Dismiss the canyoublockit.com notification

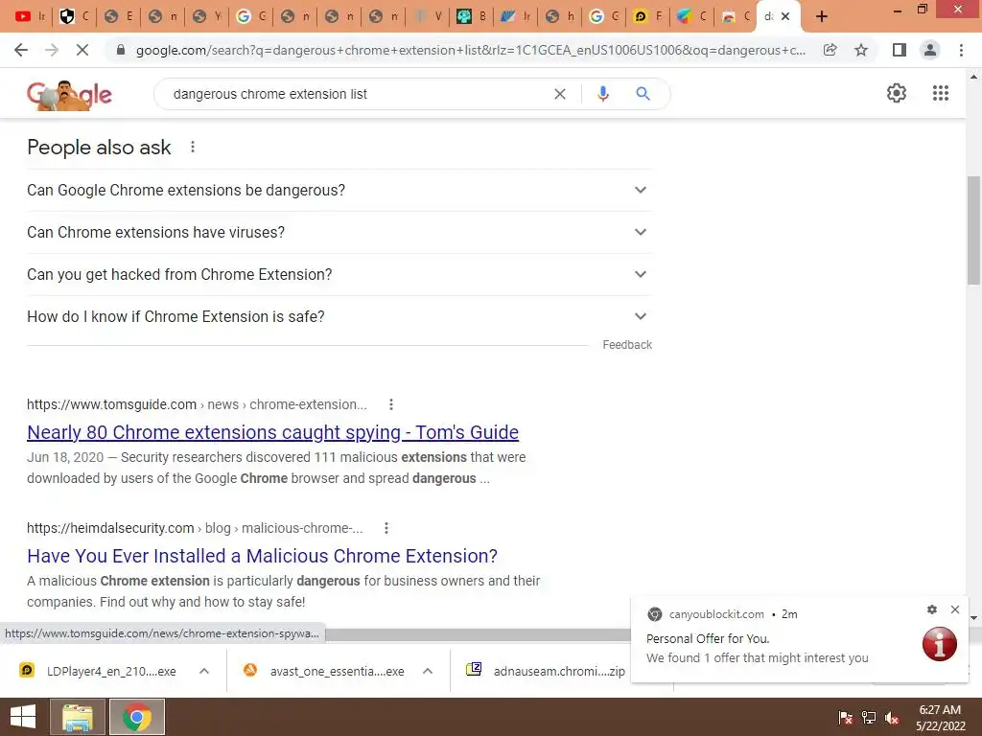955,609
